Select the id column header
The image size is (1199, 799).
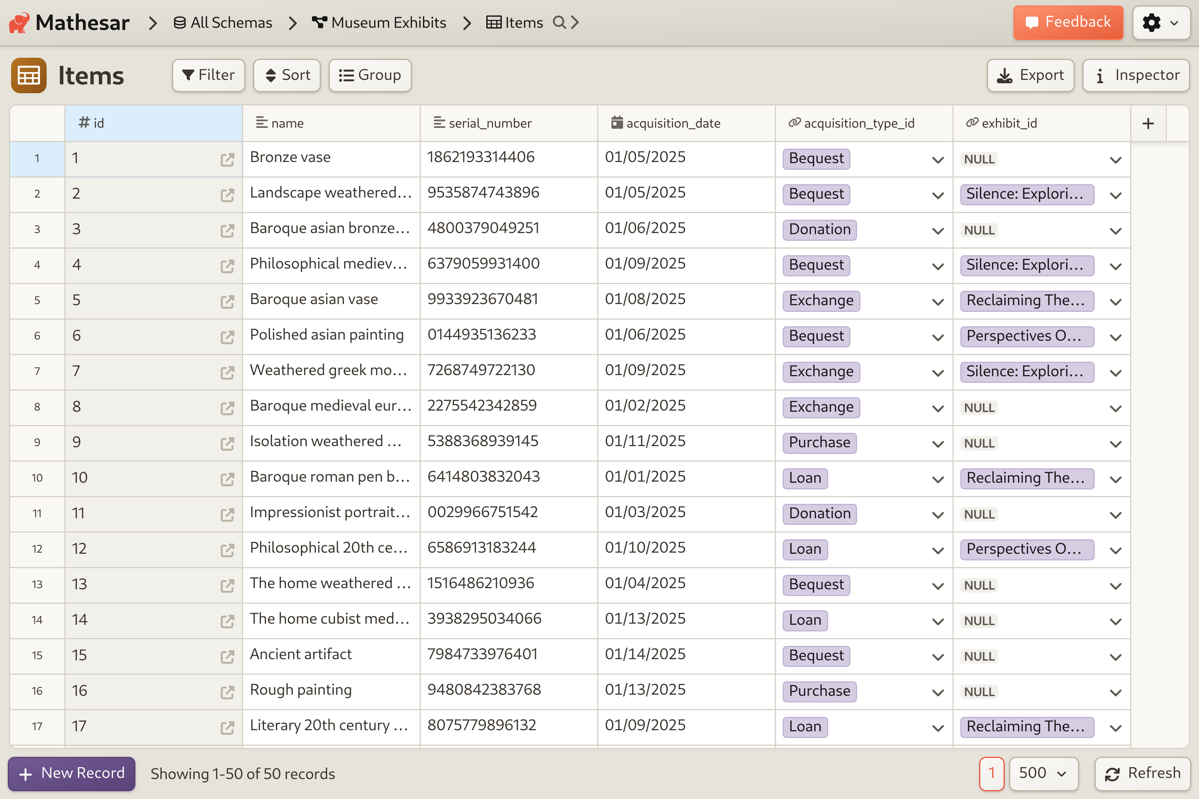coord(154,123)
